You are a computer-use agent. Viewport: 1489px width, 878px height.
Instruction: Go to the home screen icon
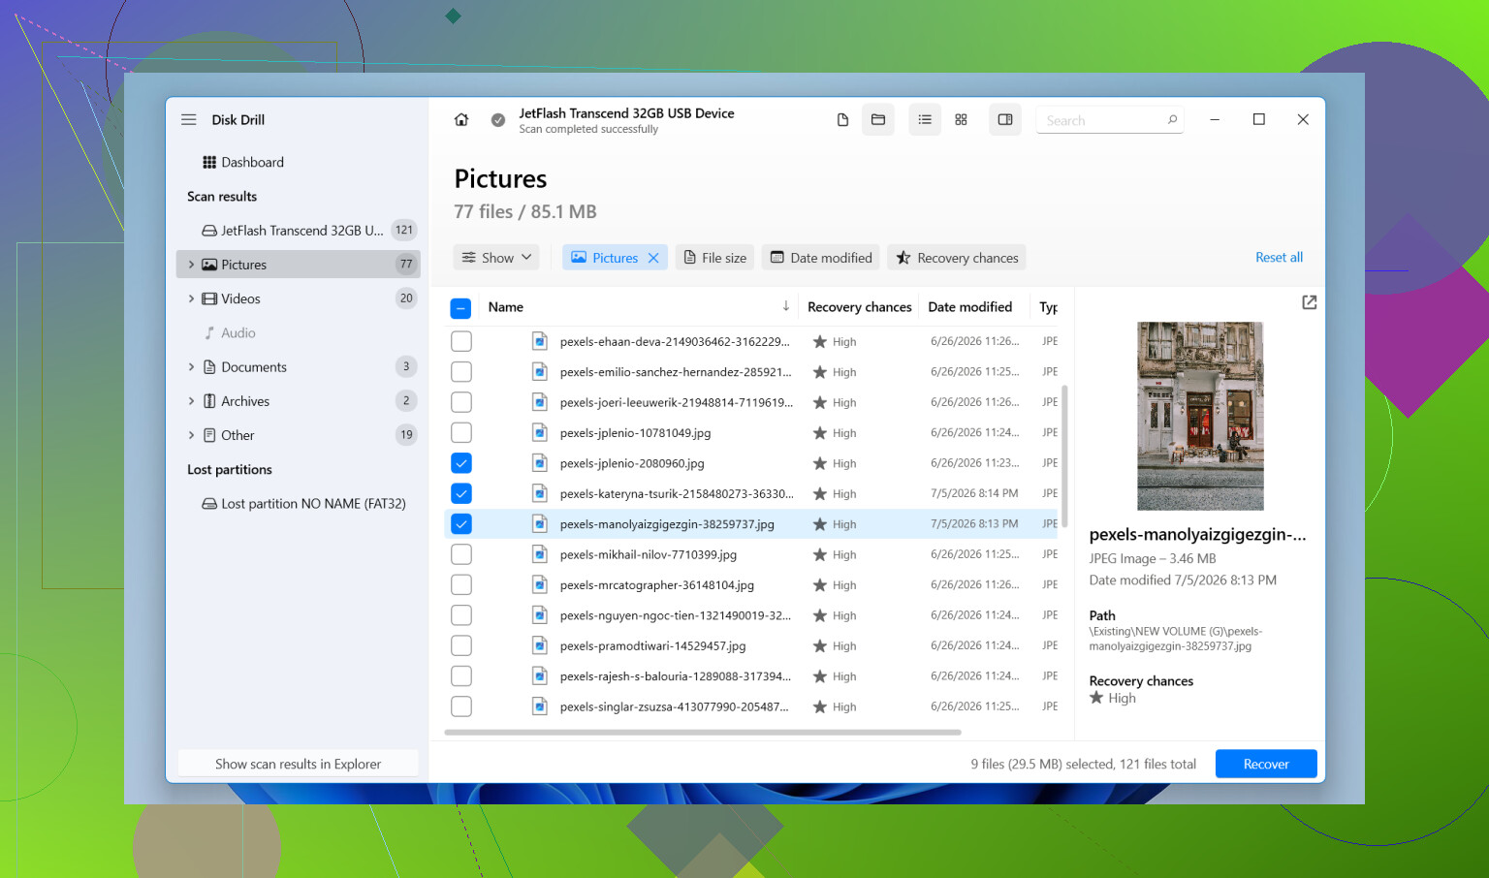(461, 120)
